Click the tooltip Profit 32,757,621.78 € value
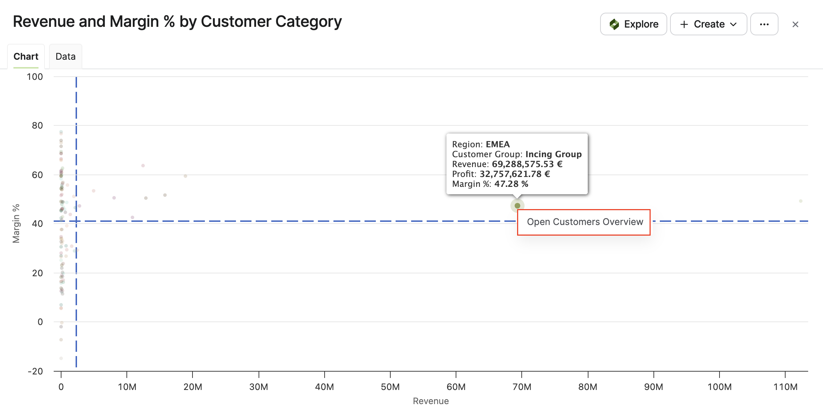 (x=515, y=174)
